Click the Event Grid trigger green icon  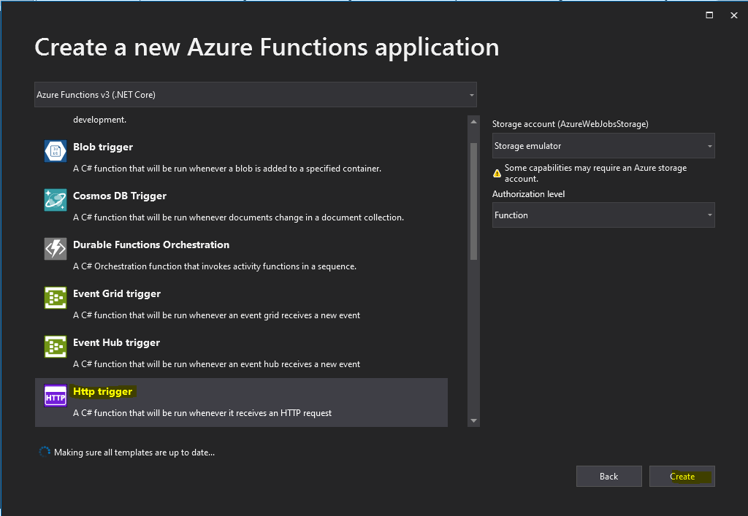point(56,298)
